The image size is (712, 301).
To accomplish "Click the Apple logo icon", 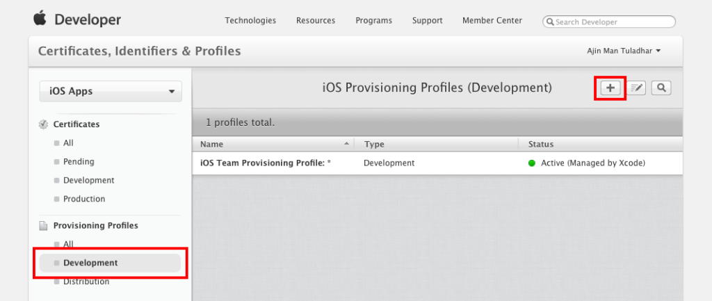I will (40, 19).
